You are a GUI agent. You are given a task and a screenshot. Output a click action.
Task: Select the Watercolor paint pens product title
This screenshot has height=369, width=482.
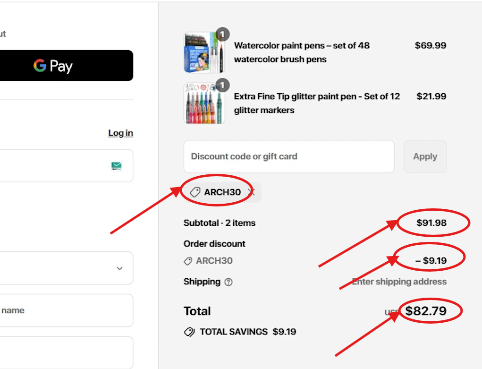(x=301, y=52)
